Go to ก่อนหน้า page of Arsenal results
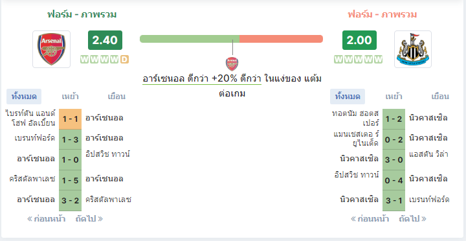Viewport: 466px width, 241px height. point(47,219)
